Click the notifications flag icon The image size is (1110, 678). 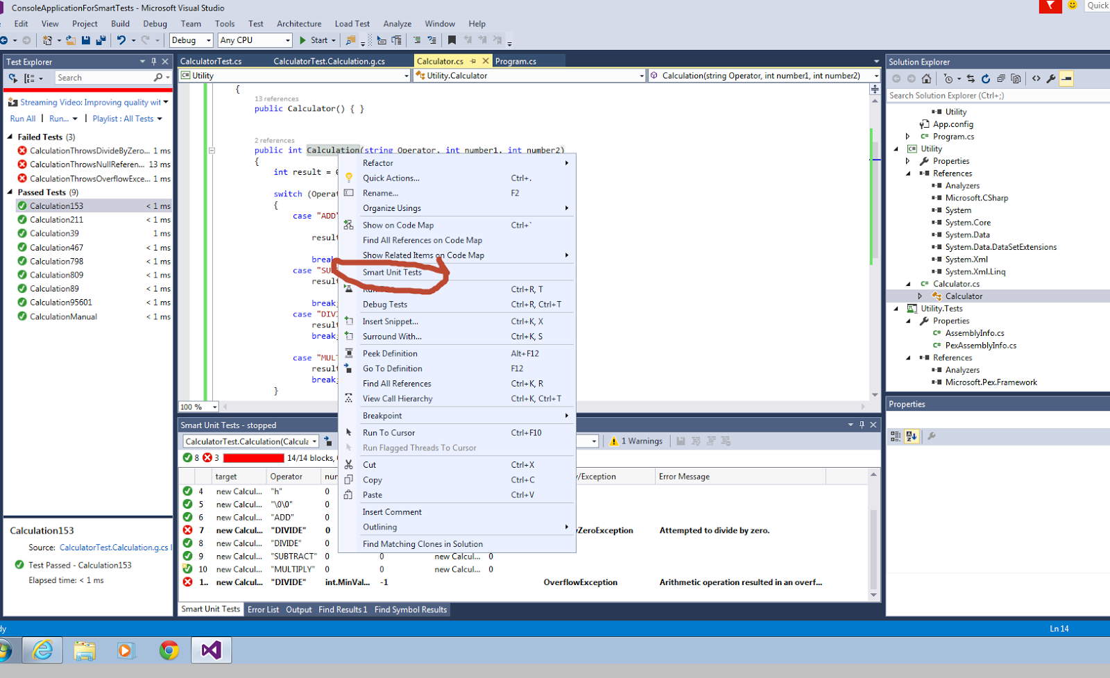point(1050,6)
